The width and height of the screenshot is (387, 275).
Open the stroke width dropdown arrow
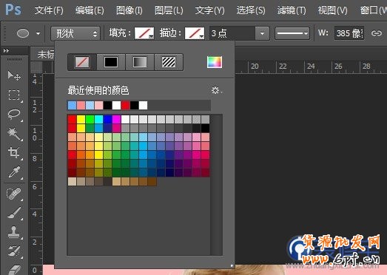coord(262,33)
